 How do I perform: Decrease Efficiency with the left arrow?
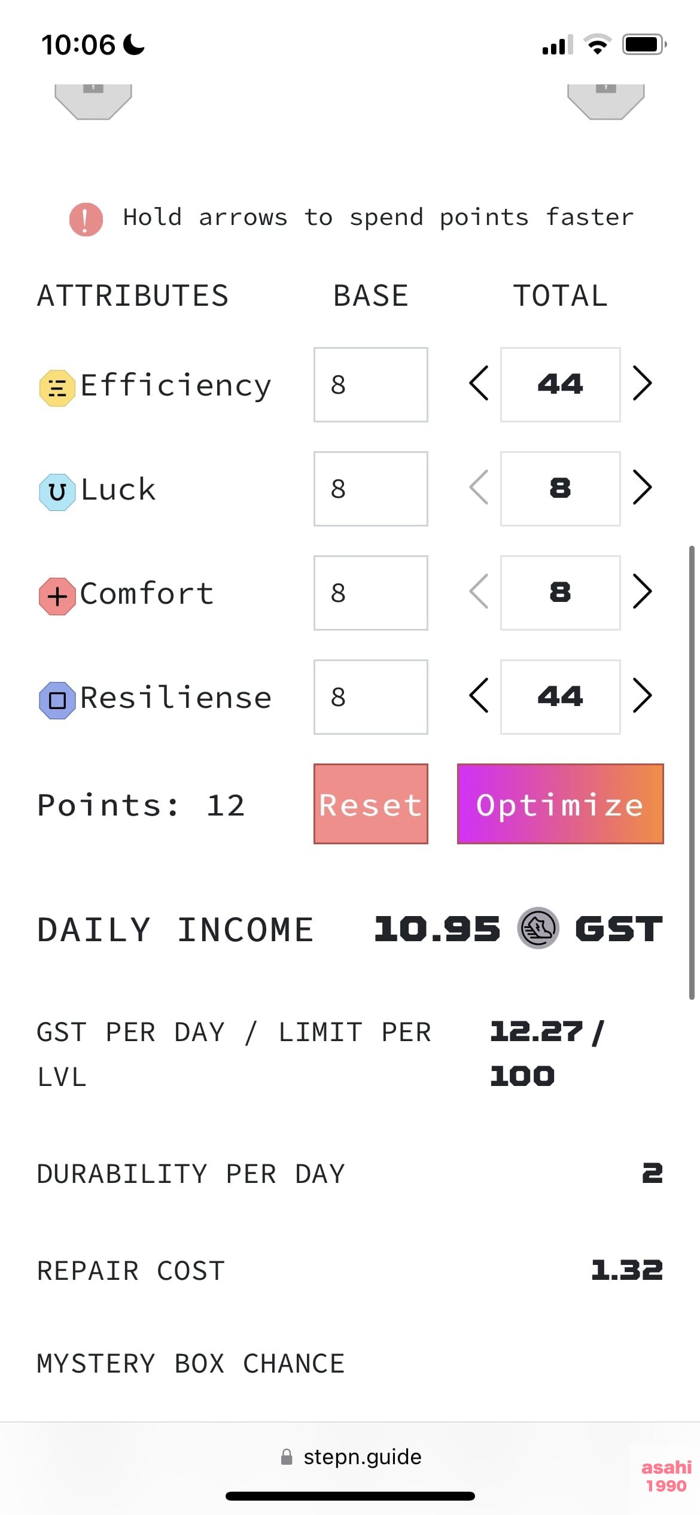pyautogui.click(x=479, y=383)
